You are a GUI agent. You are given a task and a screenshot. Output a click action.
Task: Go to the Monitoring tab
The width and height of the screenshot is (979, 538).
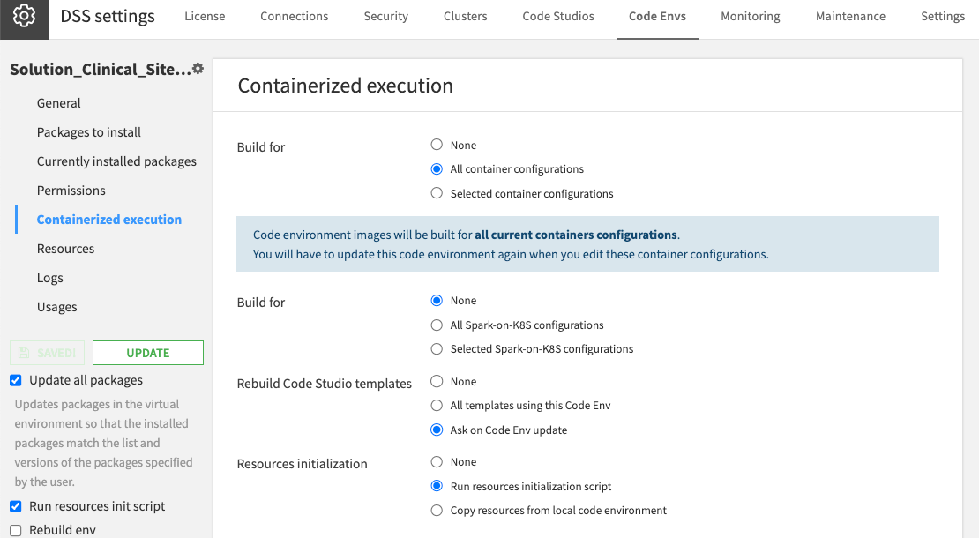[750, 16]
